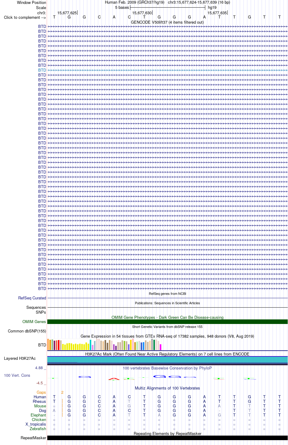Click the Elephant alignment row label
288x445 pixels.
39,415
